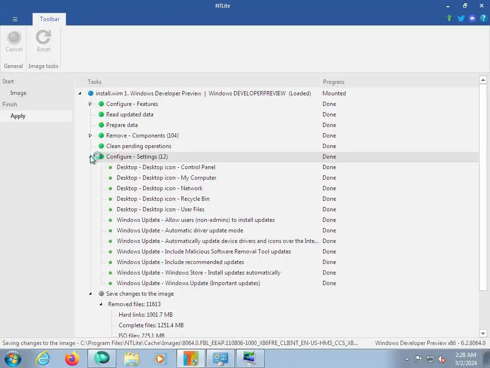Viewport: 490px width, 368px height.
Task: Click the scrollbar up arrow
Action: [483, 80]
